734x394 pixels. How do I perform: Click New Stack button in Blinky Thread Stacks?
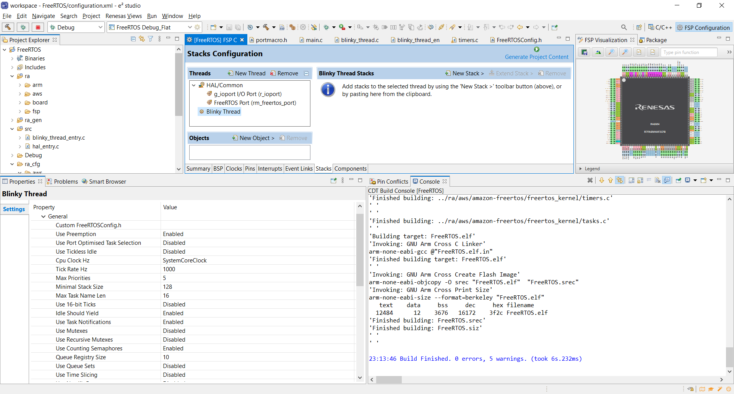click(464, 73)
